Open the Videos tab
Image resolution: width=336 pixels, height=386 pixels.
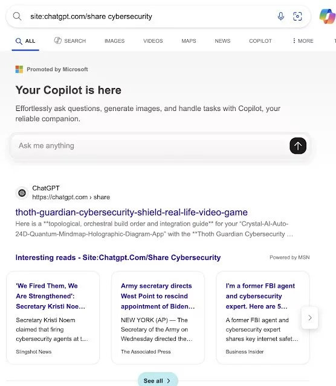tap(153, 41)
